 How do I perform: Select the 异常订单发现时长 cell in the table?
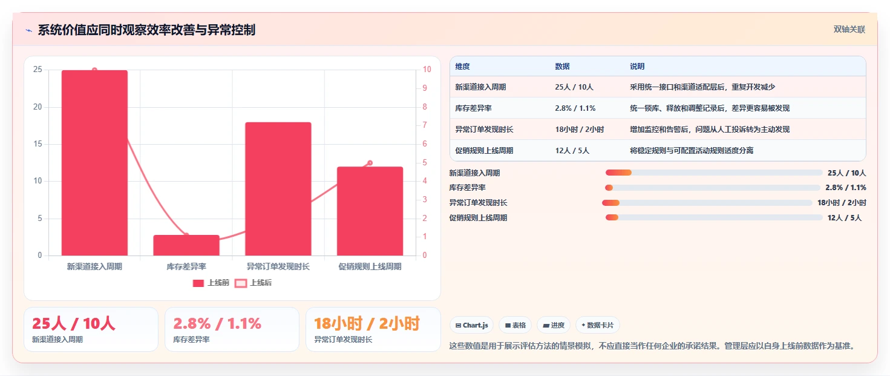click(x=485, y=130)
